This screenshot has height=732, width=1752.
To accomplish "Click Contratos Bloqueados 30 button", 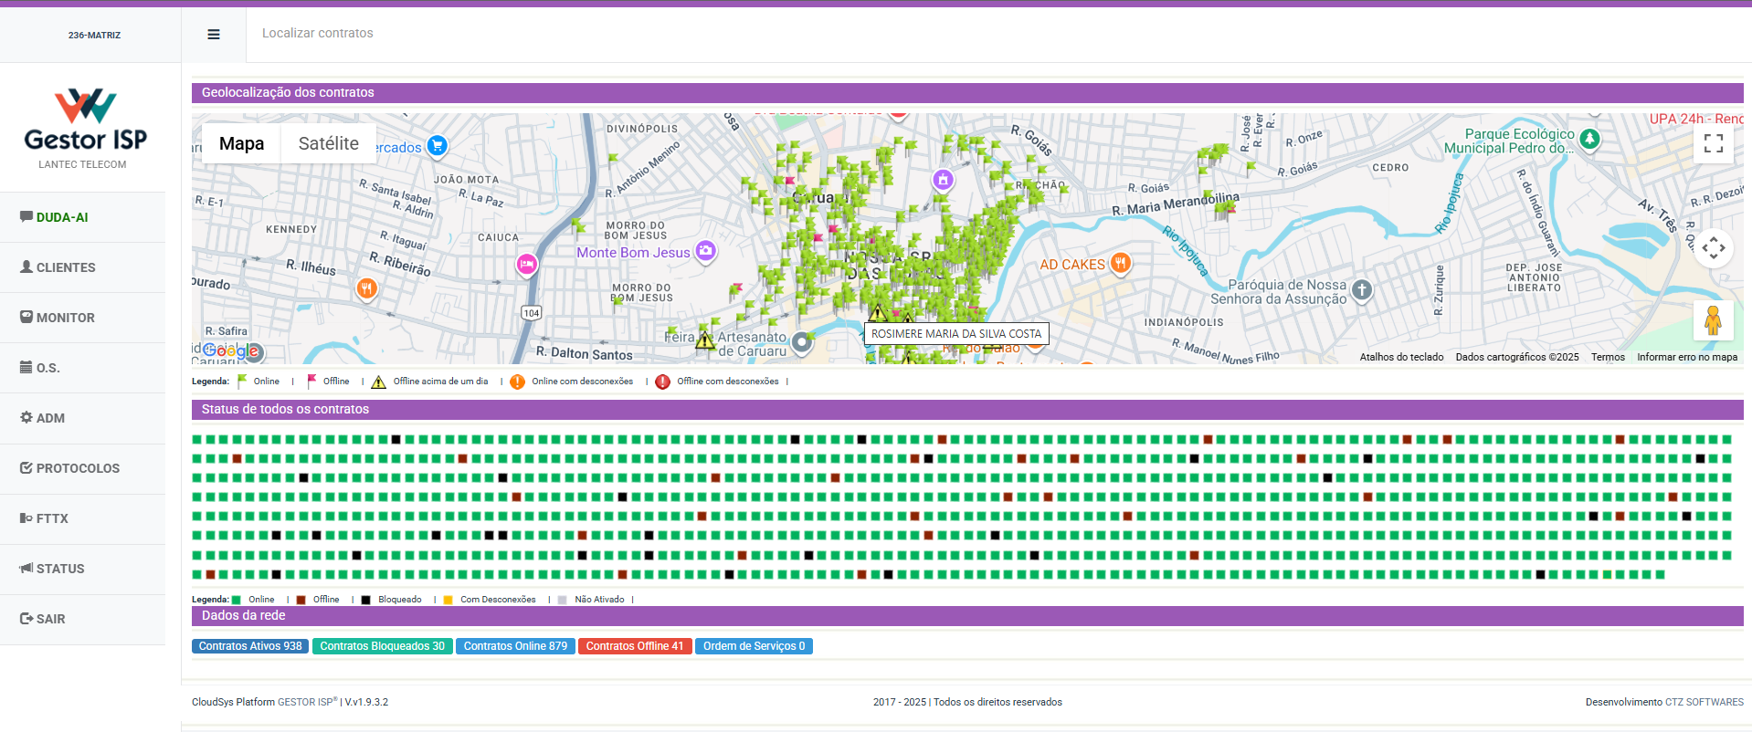I will pos(382,646).
